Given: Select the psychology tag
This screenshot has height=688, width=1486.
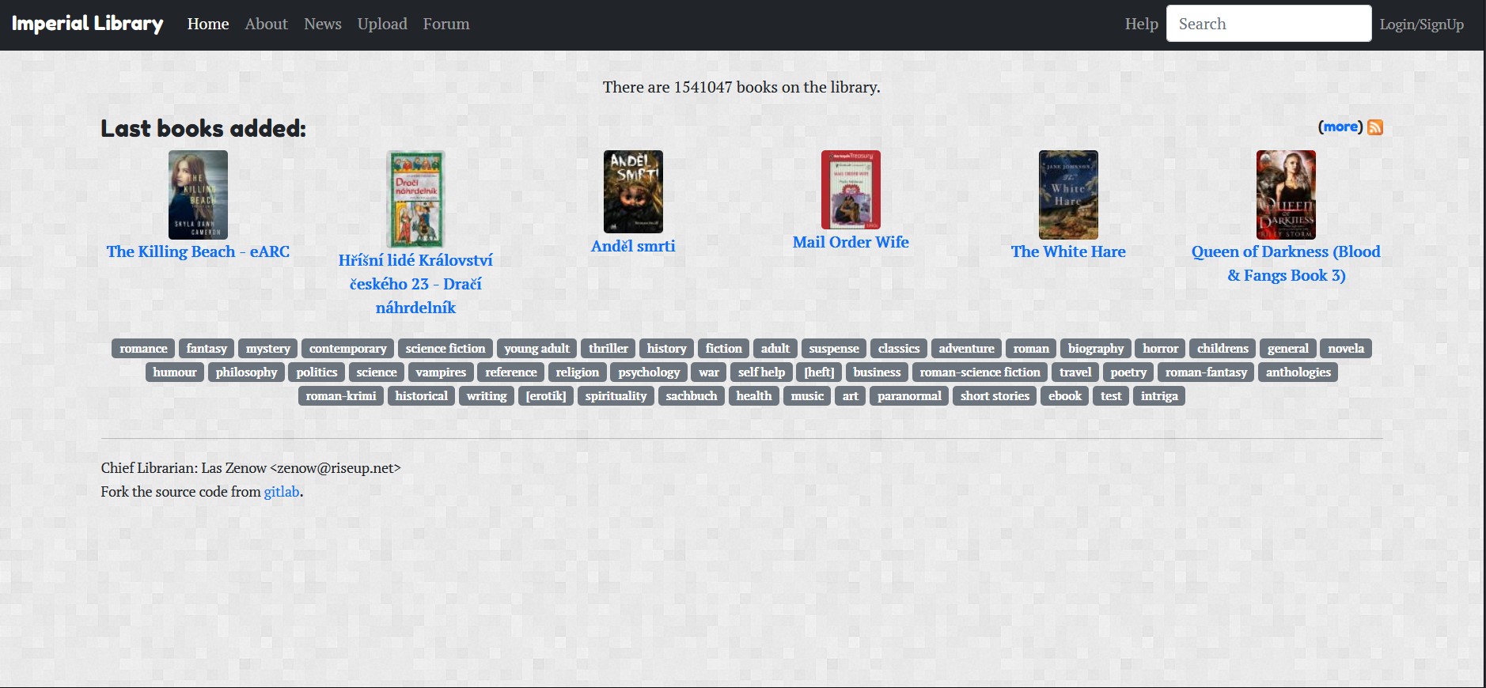Looking at the screenshot, I should [649, 372].
